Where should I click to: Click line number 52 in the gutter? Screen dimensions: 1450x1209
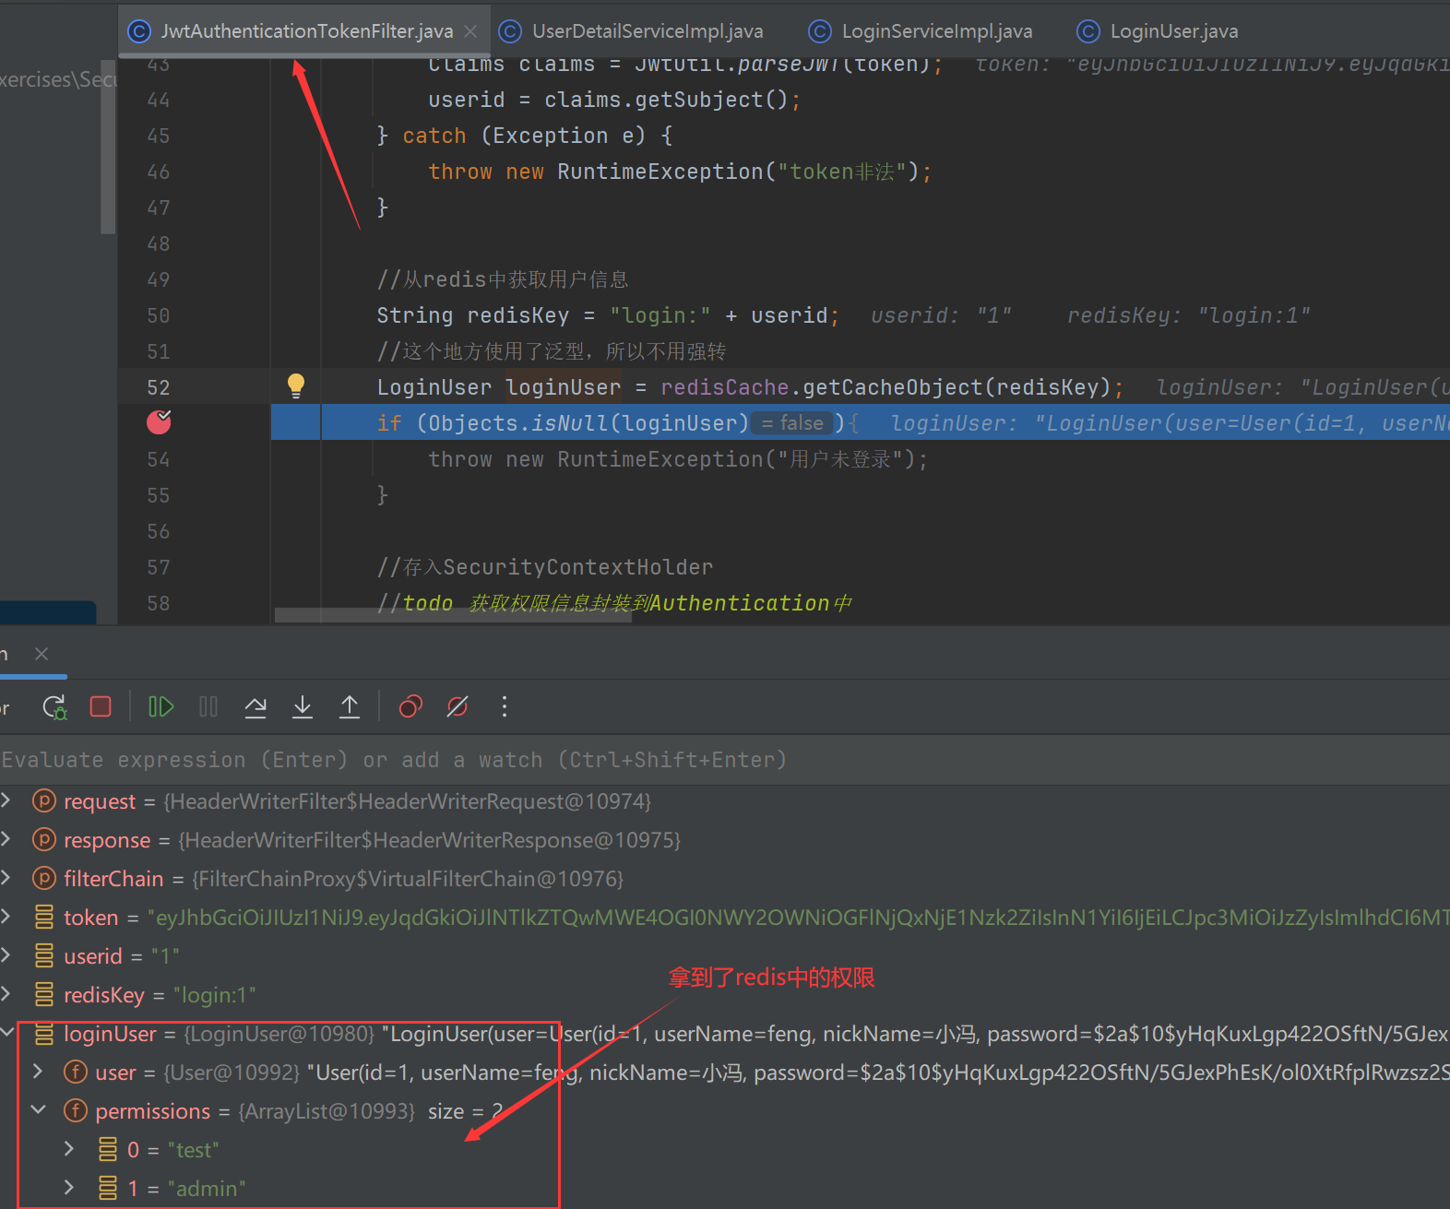159,387
